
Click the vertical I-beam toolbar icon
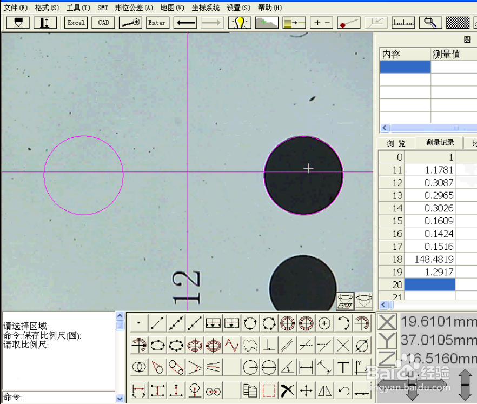pyautogui.click(x=45, y=23)
